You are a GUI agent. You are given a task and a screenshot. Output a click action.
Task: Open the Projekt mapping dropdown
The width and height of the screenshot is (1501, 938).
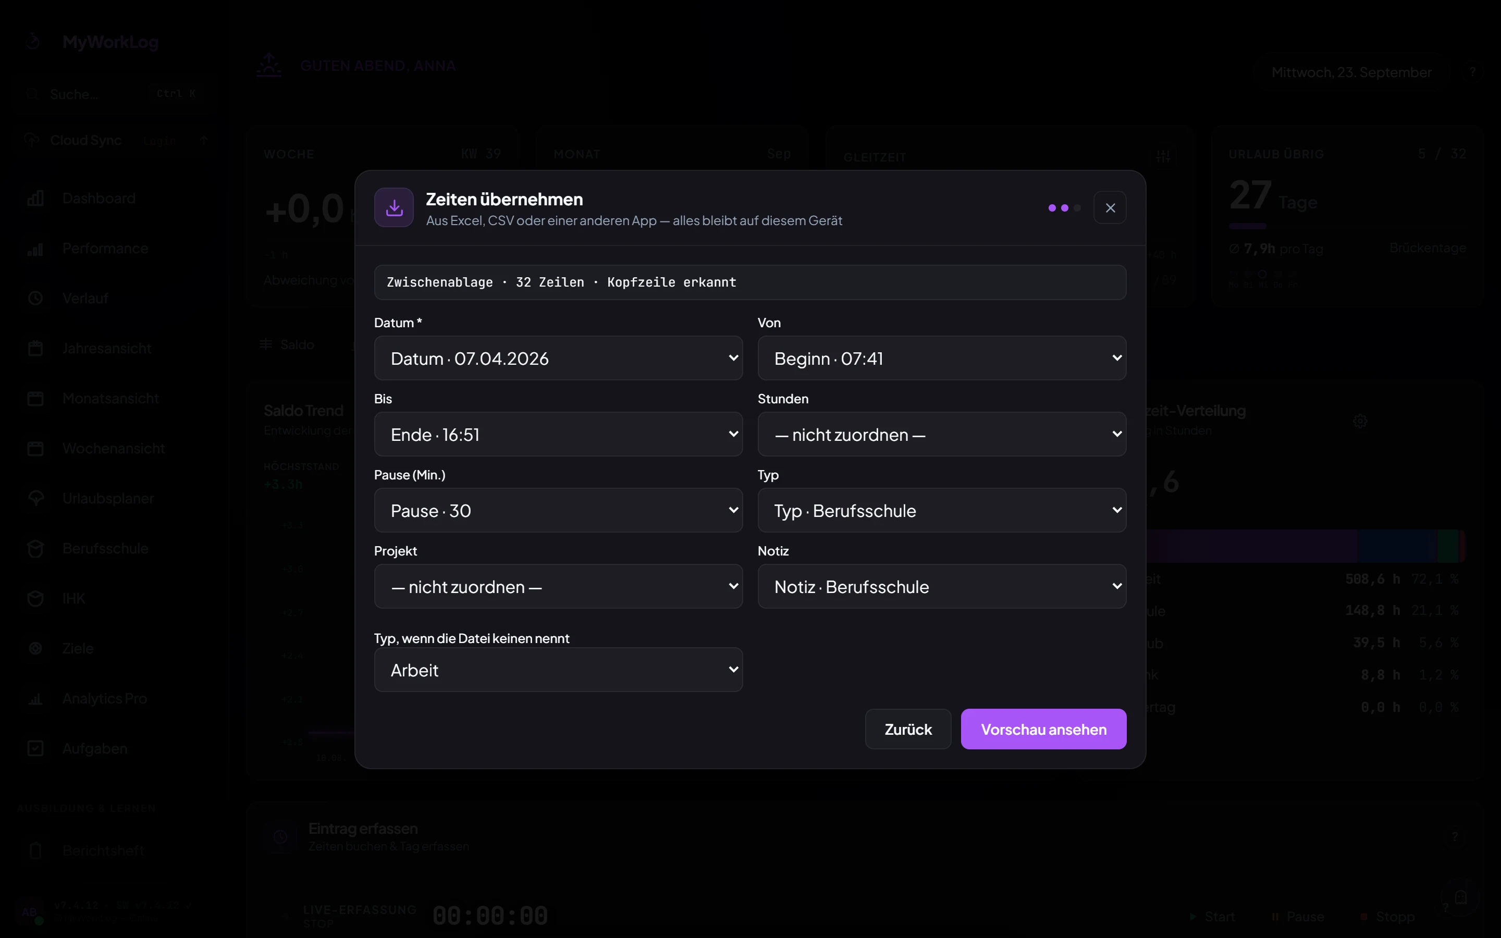pyautogui.click(x=558, y=586)
